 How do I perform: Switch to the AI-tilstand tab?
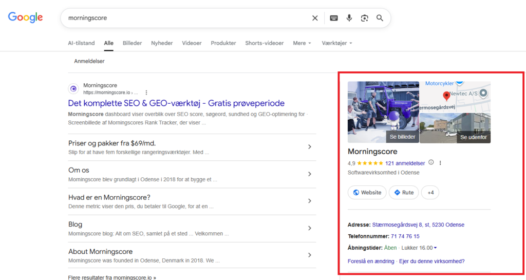tap(81, 43)
